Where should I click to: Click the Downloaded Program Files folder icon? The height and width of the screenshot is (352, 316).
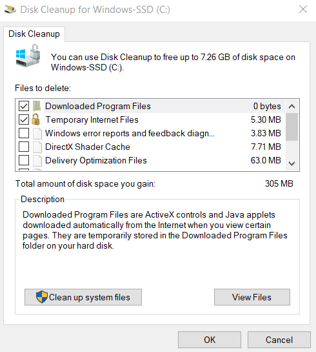tap(37, 106)
